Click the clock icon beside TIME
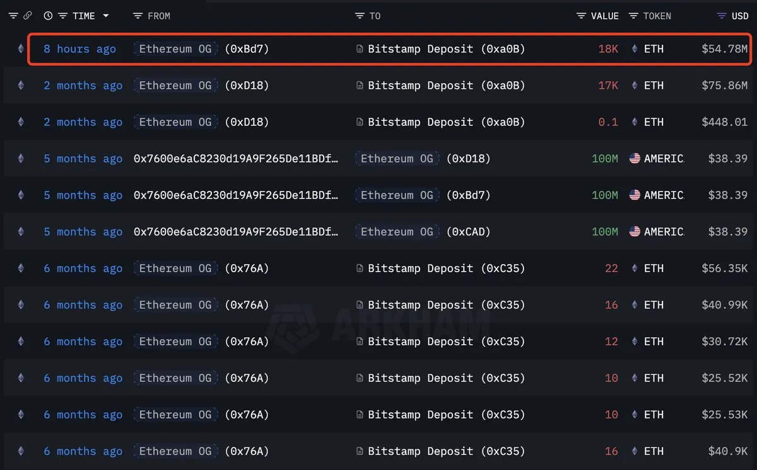This screenshot has width=757, height=470. click(x=48, y=16)
